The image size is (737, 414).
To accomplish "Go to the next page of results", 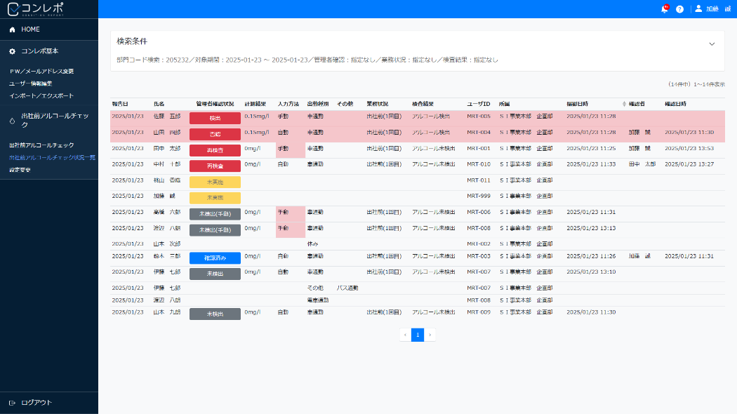I will coord(430,335).
